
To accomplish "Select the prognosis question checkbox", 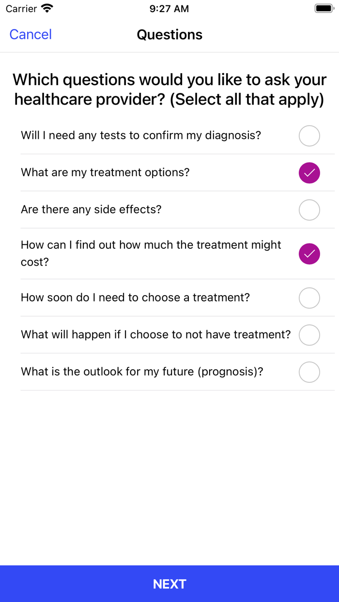I will point(309,372).
